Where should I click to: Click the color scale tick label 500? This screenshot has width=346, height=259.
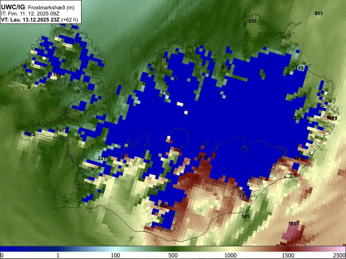tap(173, 255)
